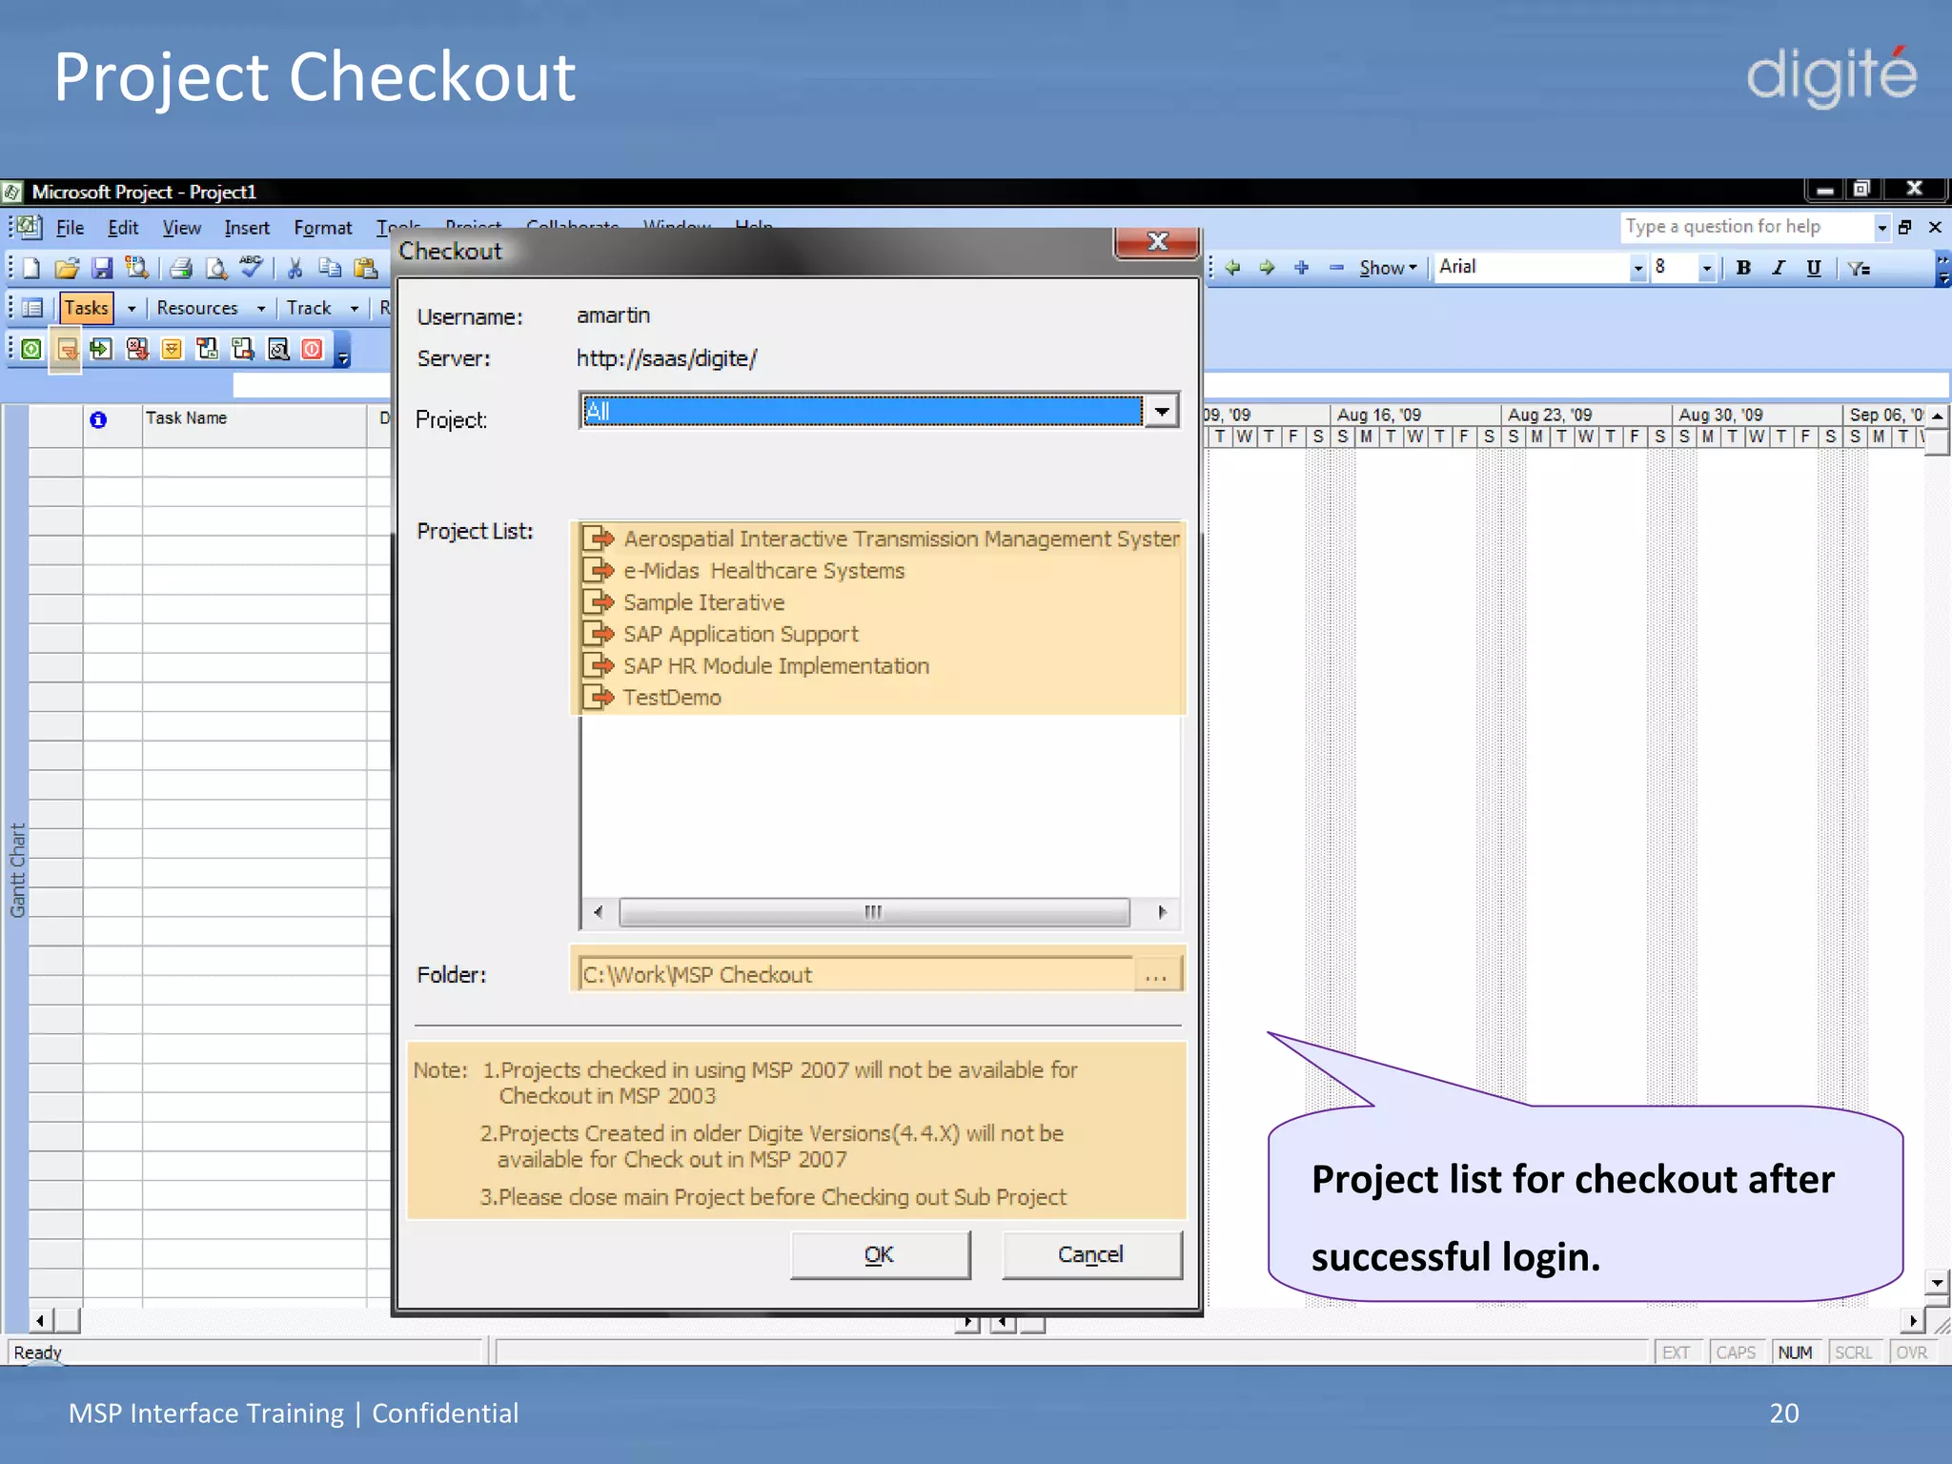Viewport: 1952px width, 1464px height.
Task: Click the blue plus show subtasks icon
Action: [x=1302, y=268]
